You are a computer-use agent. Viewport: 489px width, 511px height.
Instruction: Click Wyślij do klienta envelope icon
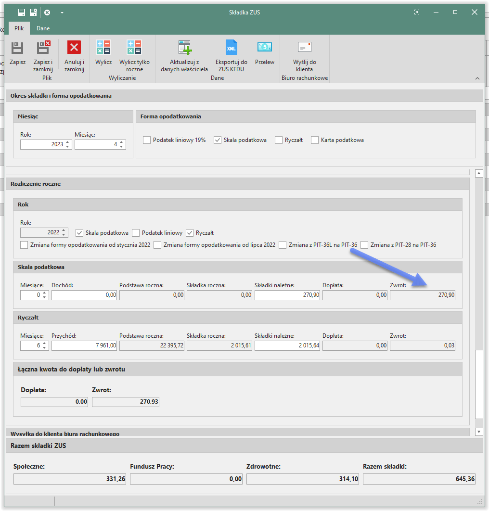point(304,48)
